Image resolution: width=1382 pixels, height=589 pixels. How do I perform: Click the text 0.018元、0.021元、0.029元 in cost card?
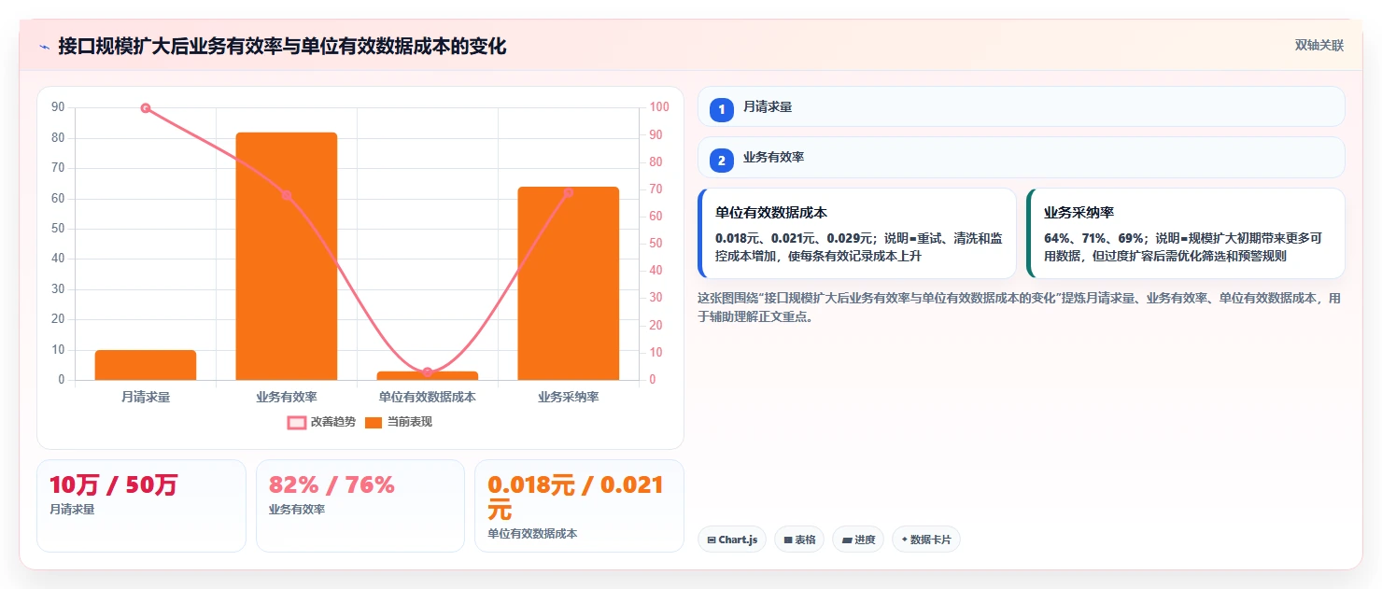(794, 238)
